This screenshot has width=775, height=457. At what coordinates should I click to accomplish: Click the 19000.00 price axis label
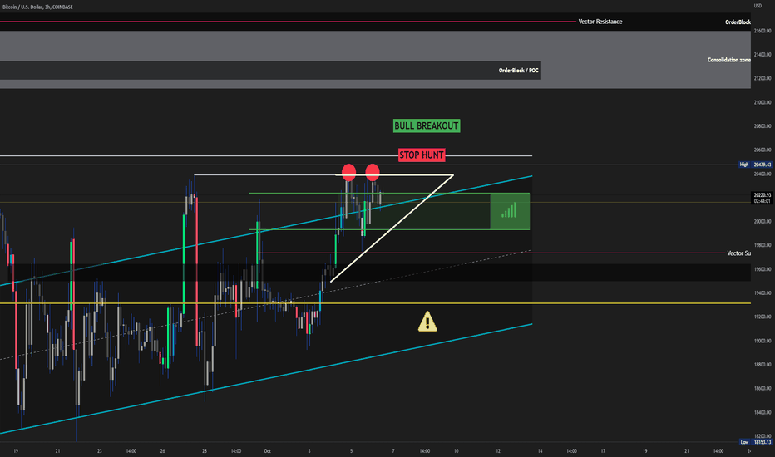tap(763, 341)
